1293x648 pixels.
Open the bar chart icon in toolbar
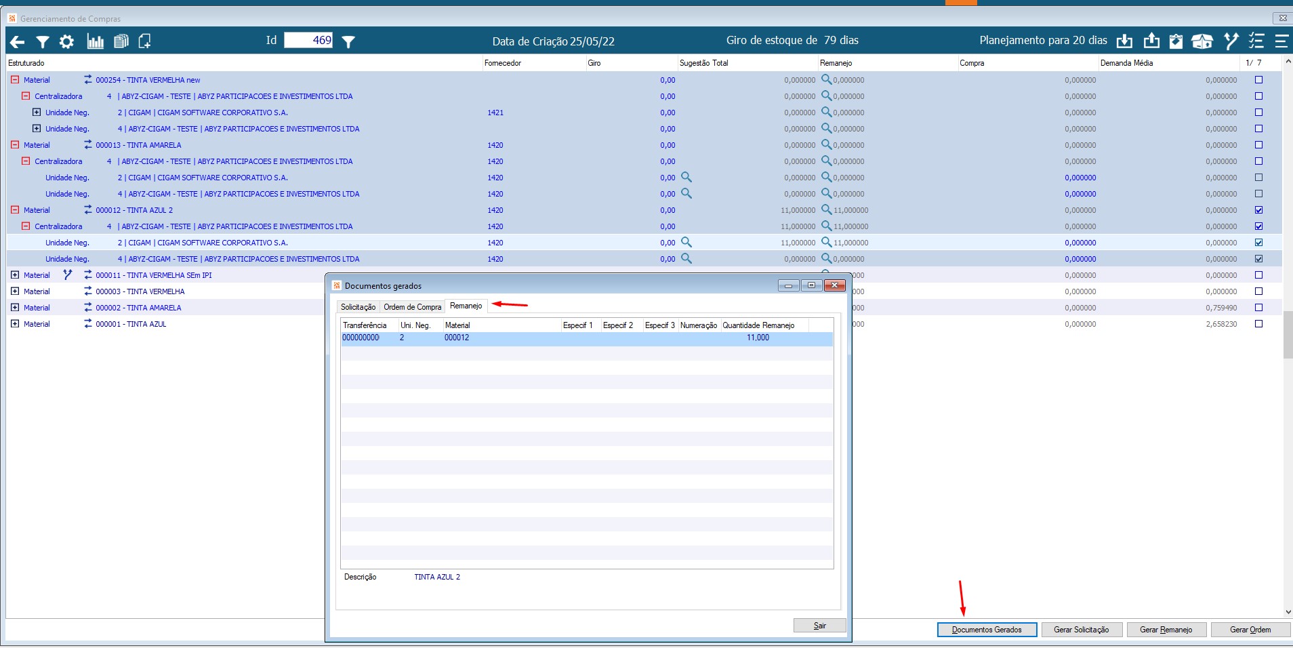(x=96, y=42)
